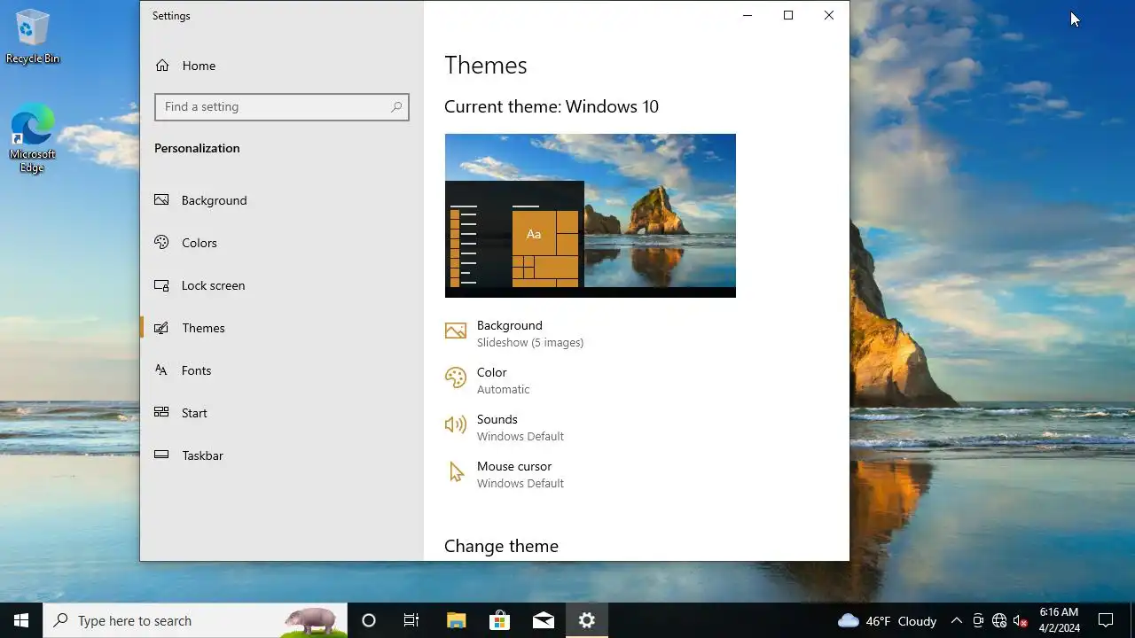Open Background Slideshow (5 images) setting
This screenshot has width=1135, height=638.
click(514, 333)
